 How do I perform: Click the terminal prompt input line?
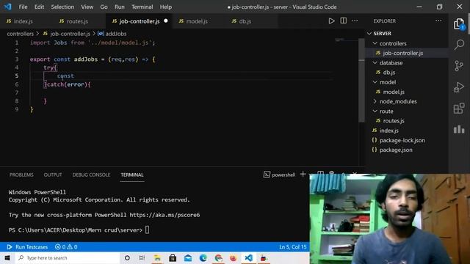click(79, 230)
